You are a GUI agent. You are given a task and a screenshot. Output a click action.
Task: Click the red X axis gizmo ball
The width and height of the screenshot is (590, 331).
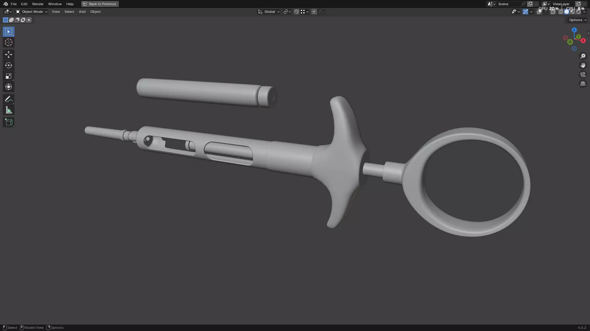tap(583, 40)
